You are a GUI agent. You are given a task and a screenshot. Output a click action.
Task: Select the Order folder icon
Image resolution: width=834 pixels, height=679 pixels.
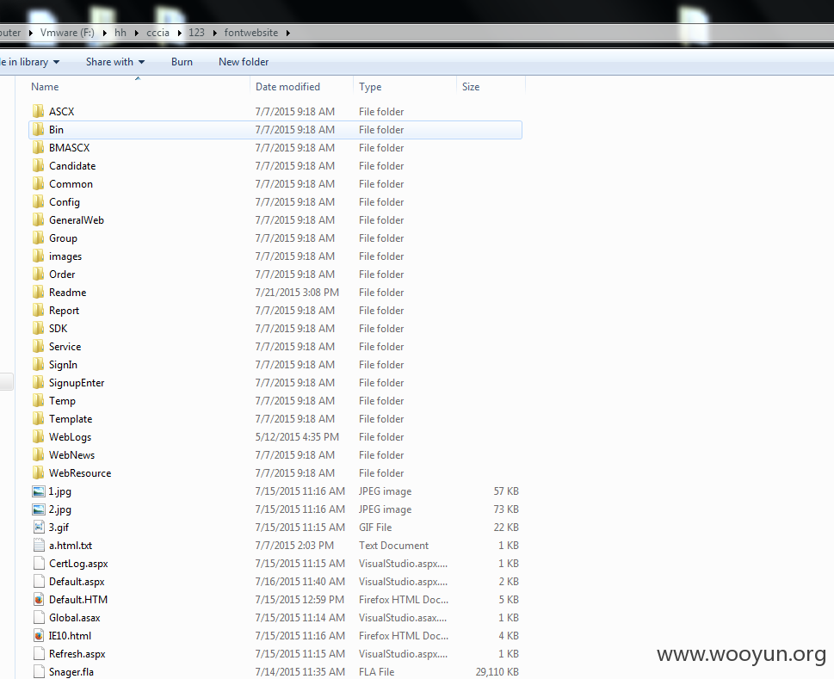pyautogui.click(x=38, y=274)
